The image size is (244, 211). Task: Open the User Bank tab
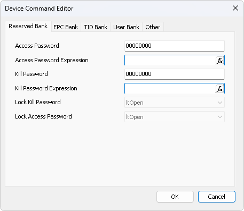pos(126,27)
